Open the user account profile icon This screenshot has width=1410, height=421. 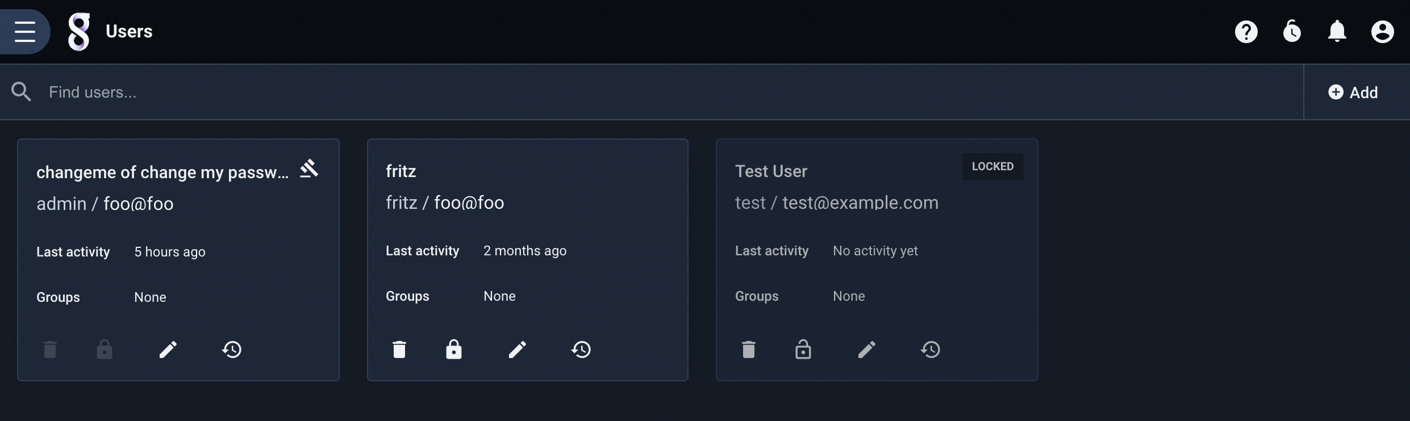(x=1383, y=32)
